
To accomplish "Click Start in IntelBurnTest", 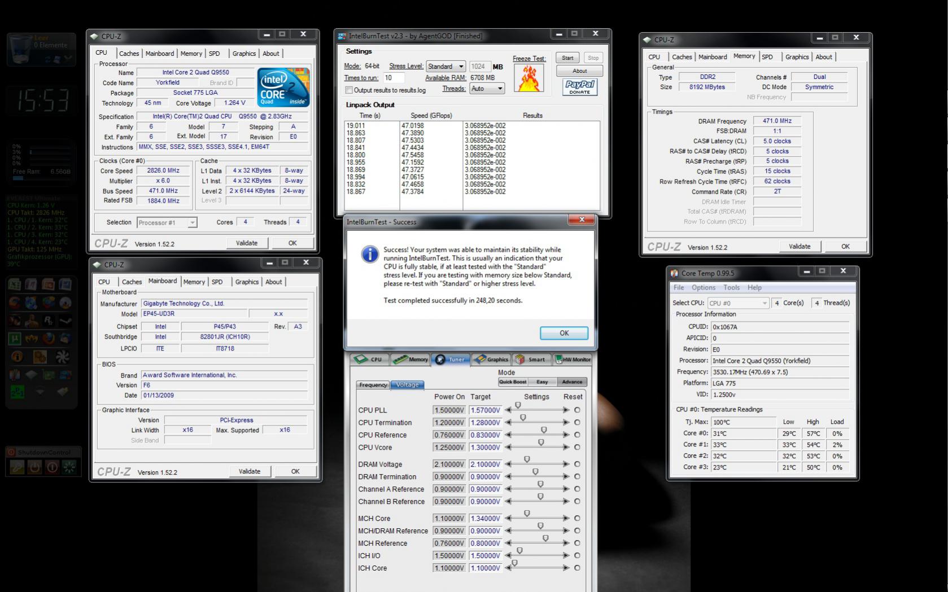I will pos(567,58).
